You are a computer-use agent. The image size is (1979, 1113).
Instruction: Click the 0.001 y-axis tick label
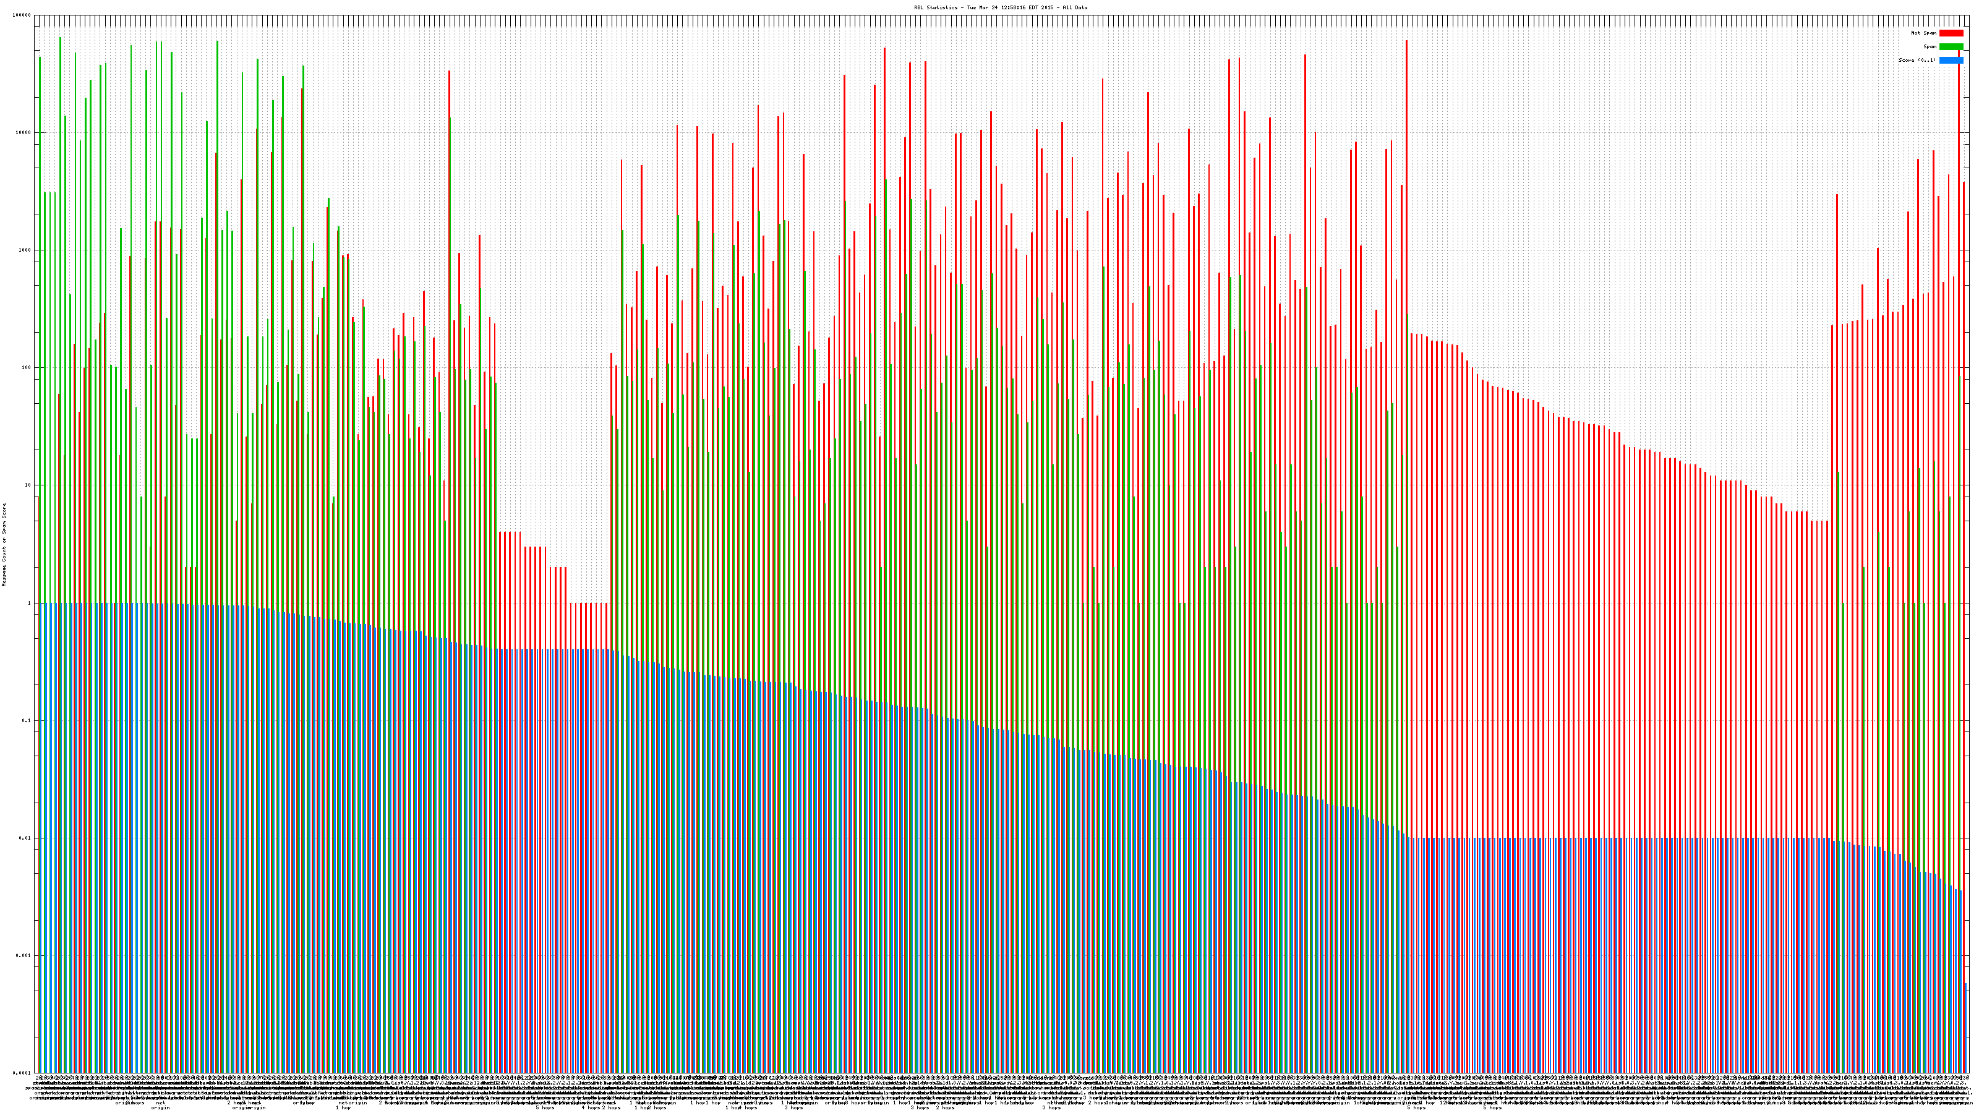click(24, 955)
